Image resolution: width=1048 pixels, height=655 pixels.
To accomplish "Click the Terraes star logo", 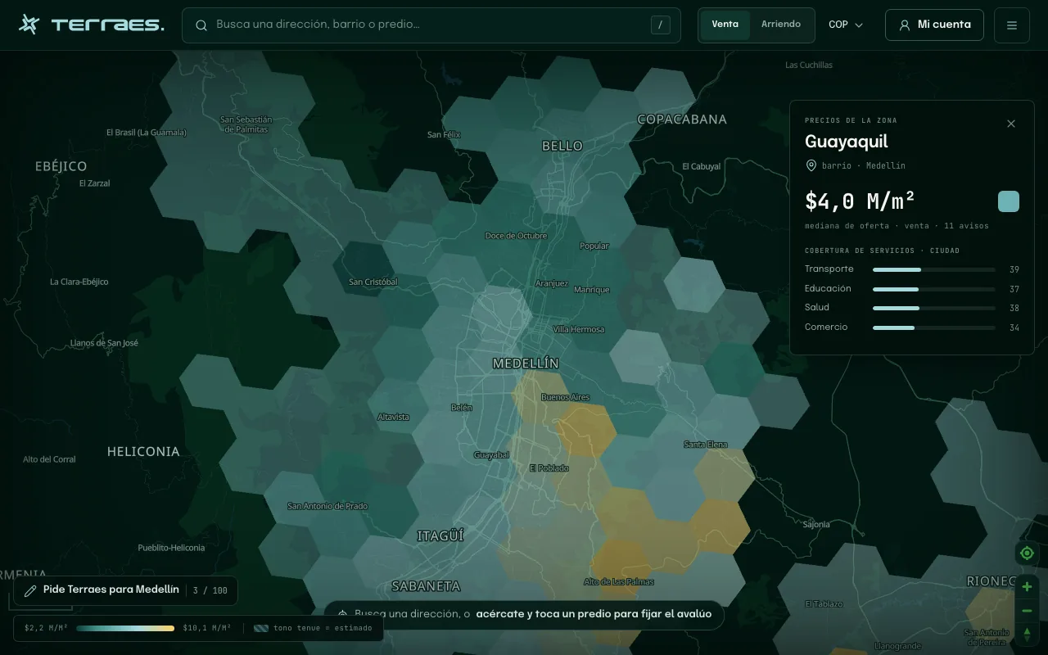I will 29,25.
